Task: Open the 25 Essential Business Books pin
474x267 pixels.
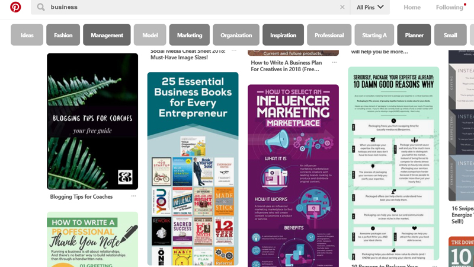Action: click(193, 169)
